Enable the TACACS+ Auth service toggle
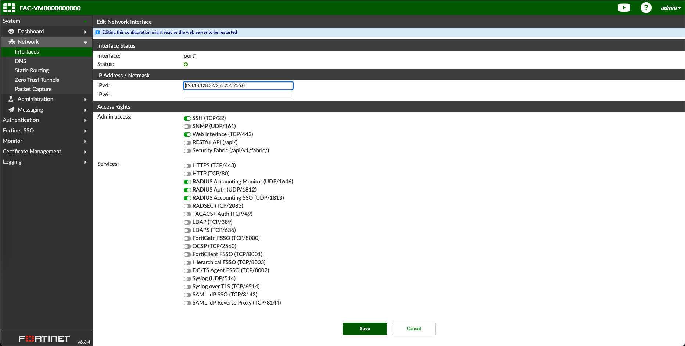The width and height of the screenshot is (685, 346). click(187, 214)
